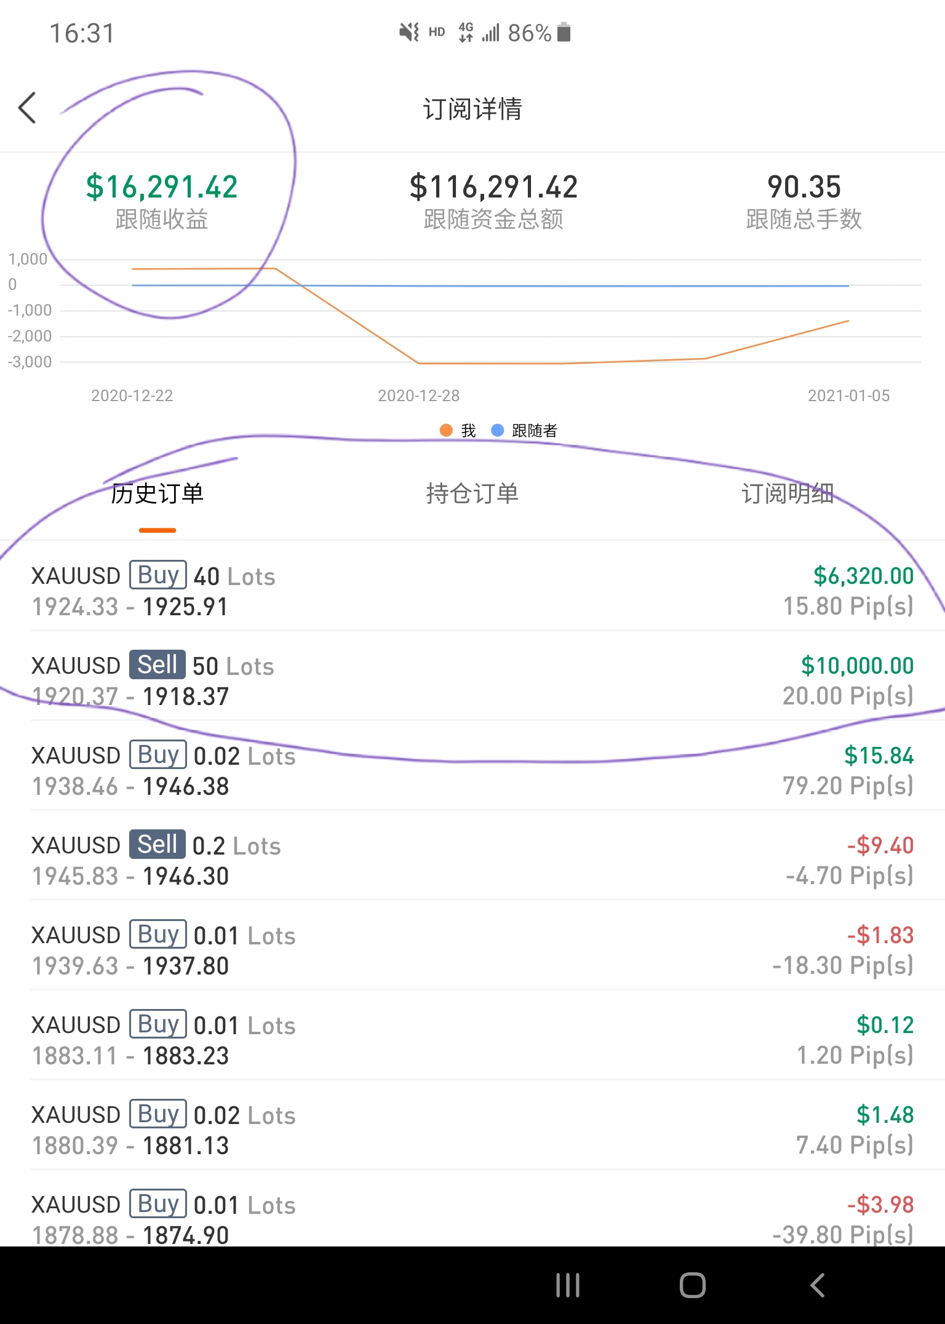The height and width of the screenshot is (1324, 945).
Task: Tap the 1945.83 - 1946.30 price range
Action: coord(130,877)
